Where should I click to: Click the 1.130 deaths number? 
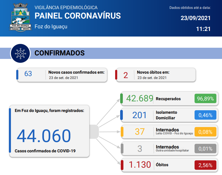(140, 165)
